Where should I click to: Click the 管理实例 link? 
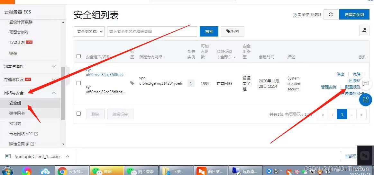point(329,87)
